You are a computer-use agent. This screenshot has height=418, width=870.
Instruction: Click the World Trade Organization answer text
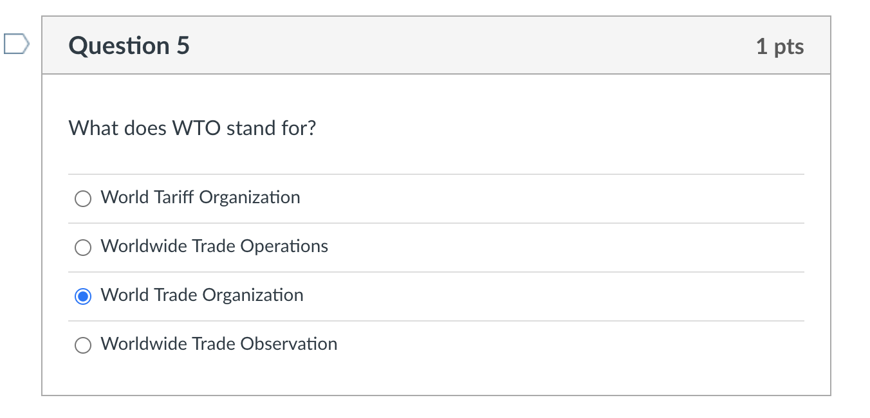click(x=202, y=295)
